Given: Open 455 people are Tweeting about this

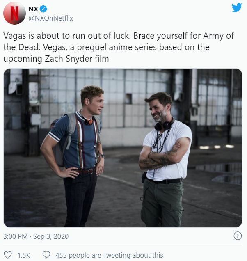Looking at the screenshot, I should [x=110, y=255].
